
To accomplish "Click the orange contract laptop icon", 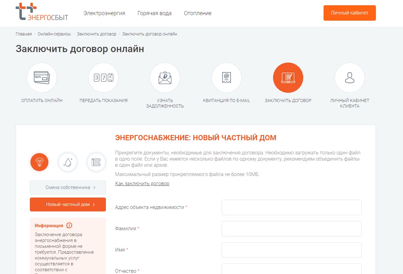I will (288, 78).
